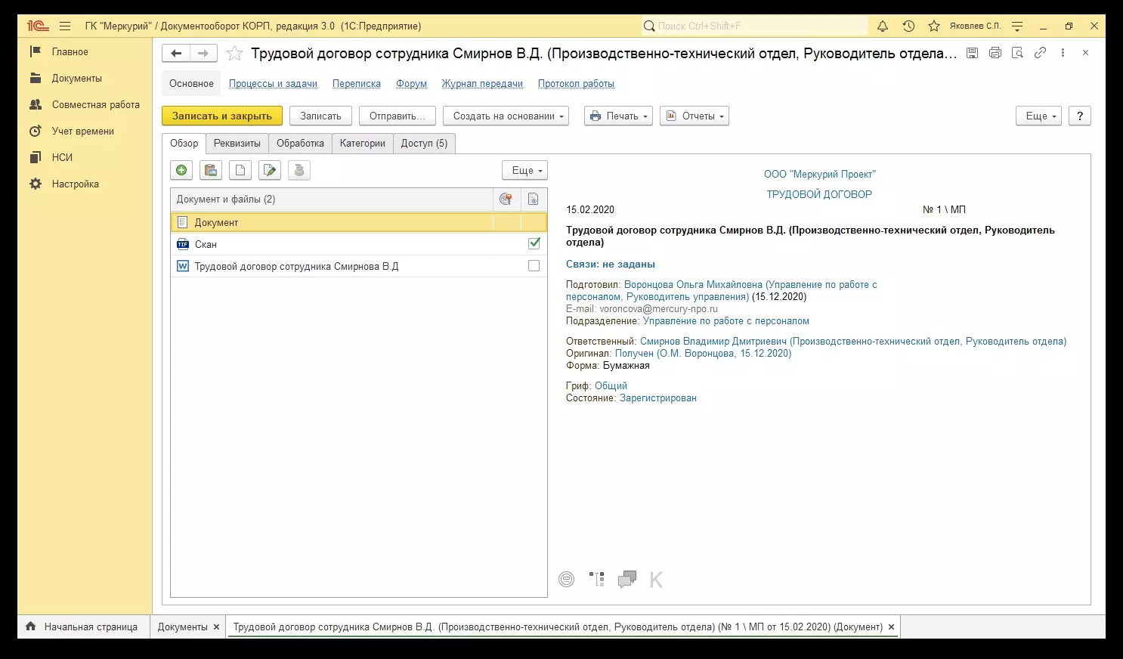1123x659 pixels.
Task: Click the grey K icon
Action: tap(656, 580)
